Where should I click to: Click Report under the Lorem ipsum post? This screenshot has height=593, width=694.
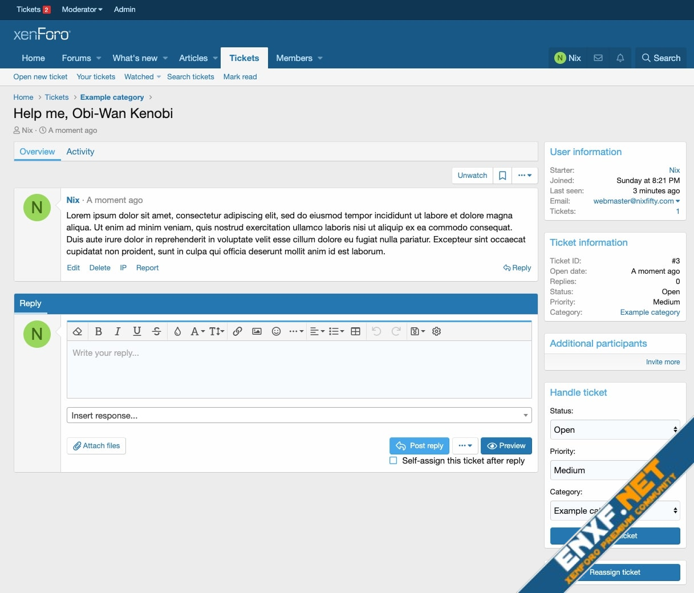[x=147, y=268]
